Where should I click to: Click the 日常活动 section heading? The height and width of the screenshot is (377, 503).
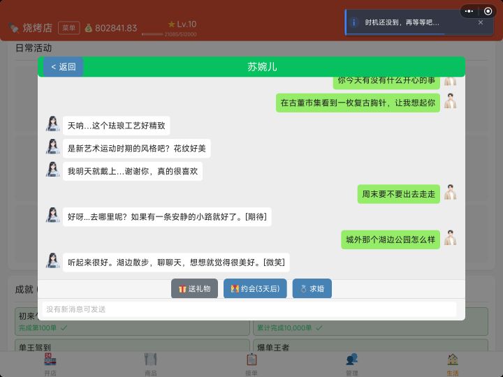(x=34, y=48)
